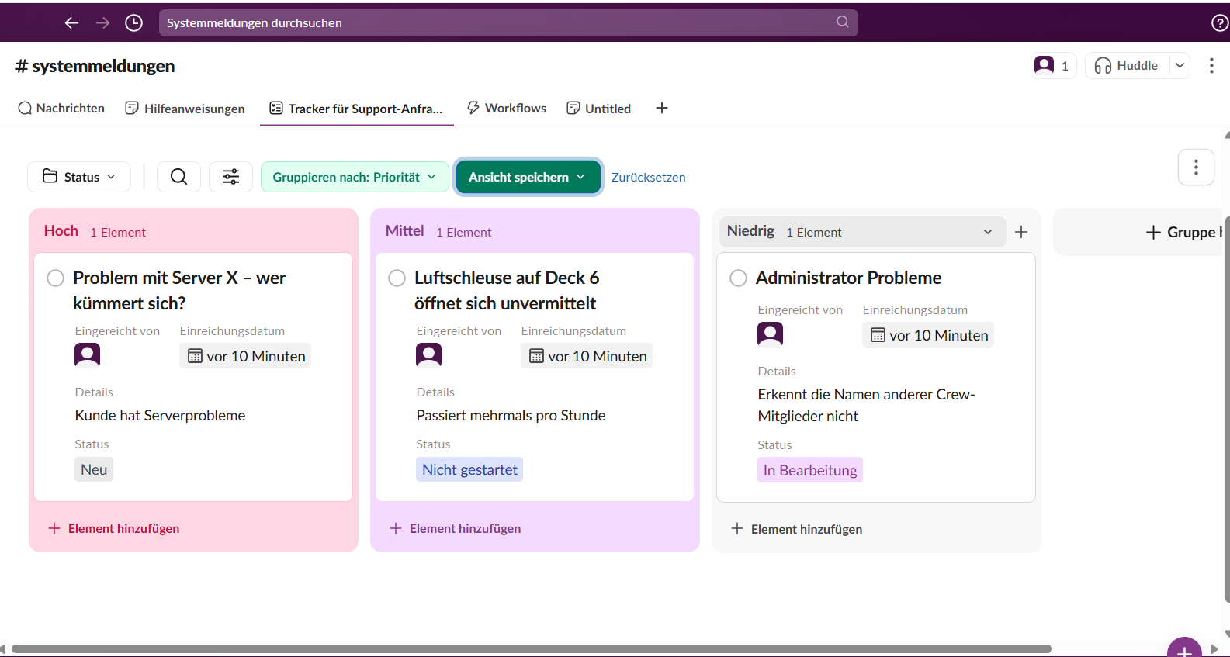Viewport: 1230px width, 657px height.
Task: Go back with the left arrow
Action: click(x=71, y=23)
